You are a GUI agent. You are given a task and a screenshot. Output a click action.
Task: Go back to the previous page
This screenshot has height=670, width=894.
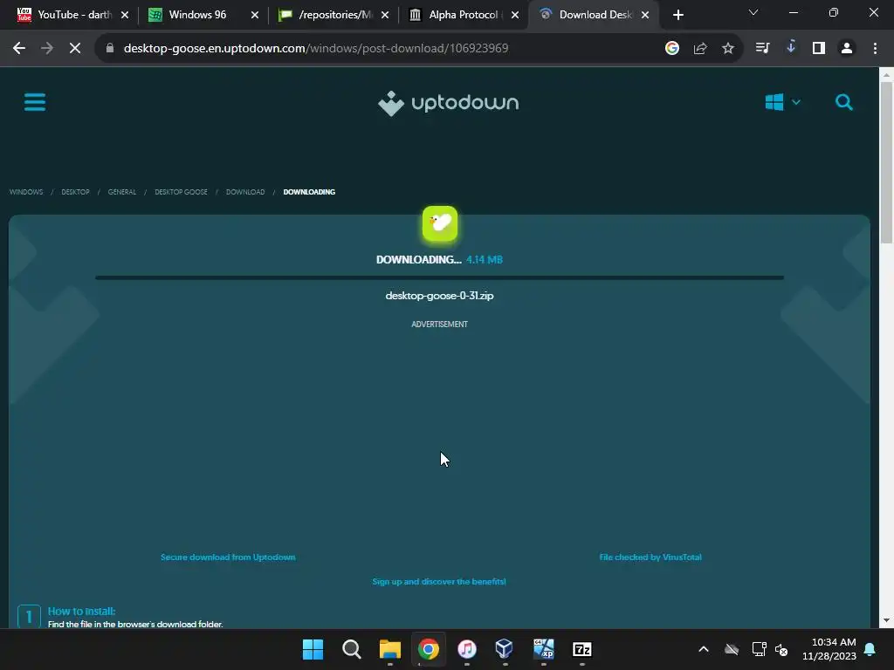[19, 49]
